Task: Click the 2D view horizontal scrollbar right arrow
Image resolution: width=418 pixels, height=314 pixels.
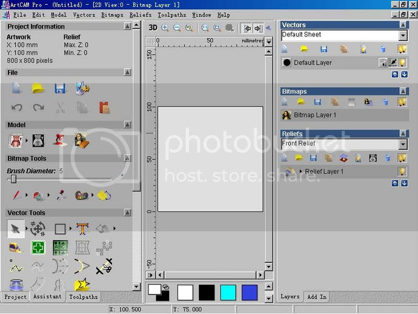Action: pos(260,275)
